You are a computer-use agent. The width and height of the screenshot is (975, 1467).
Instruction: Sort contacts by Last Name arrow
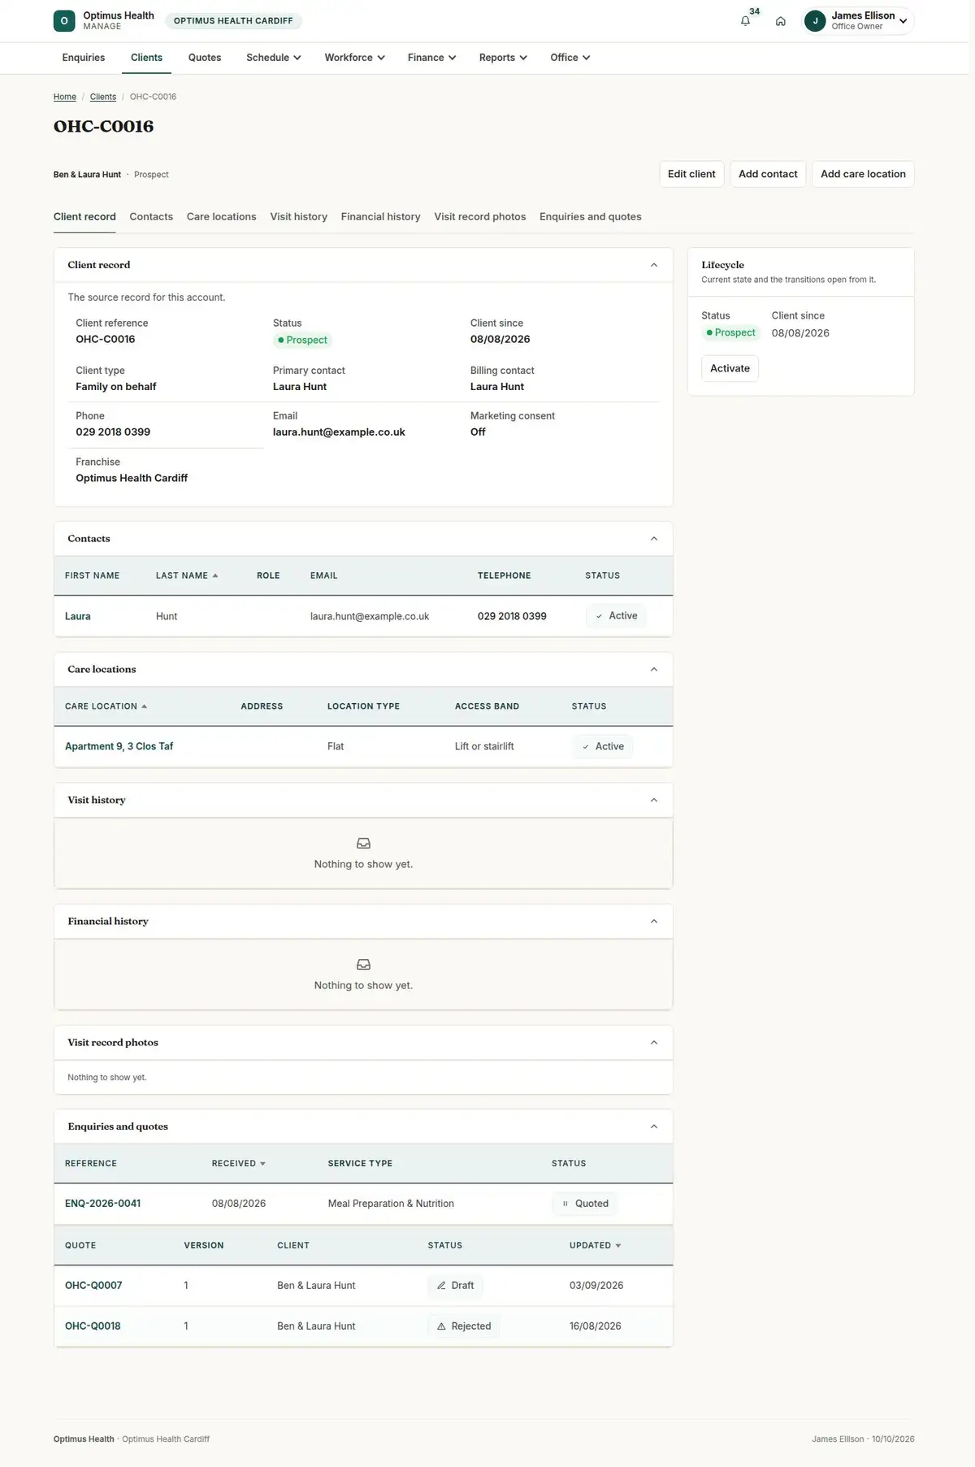(215, 575)
